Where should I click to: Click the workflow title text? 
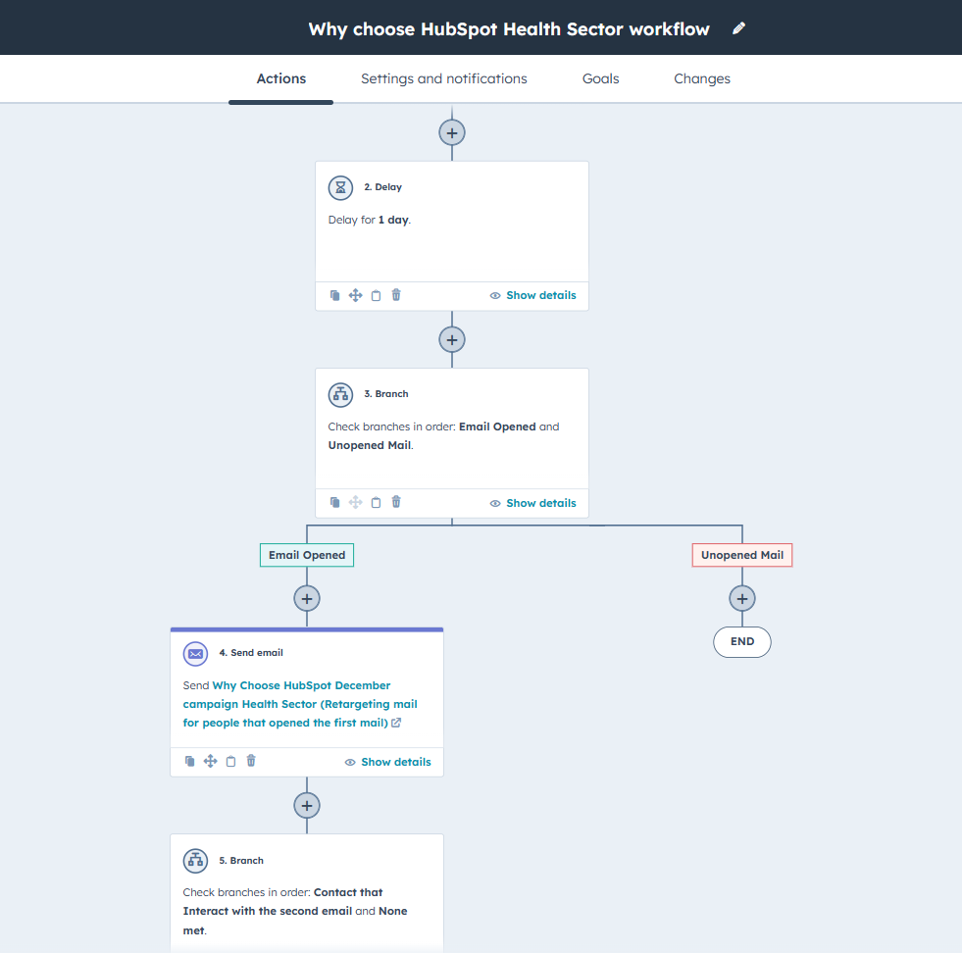(509, 28)
